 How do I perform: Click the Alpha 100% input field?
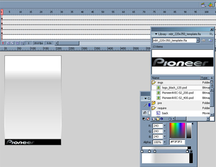(158, 142)
